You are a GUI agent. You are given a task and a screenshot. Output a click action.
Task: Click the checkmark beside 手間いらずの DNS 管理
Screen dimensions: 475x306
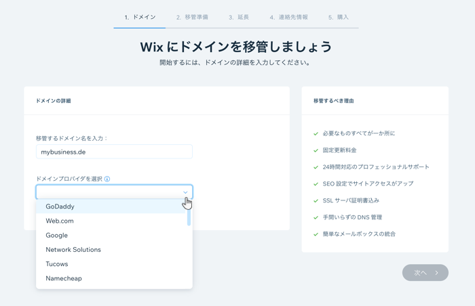[x=316, y=217]
